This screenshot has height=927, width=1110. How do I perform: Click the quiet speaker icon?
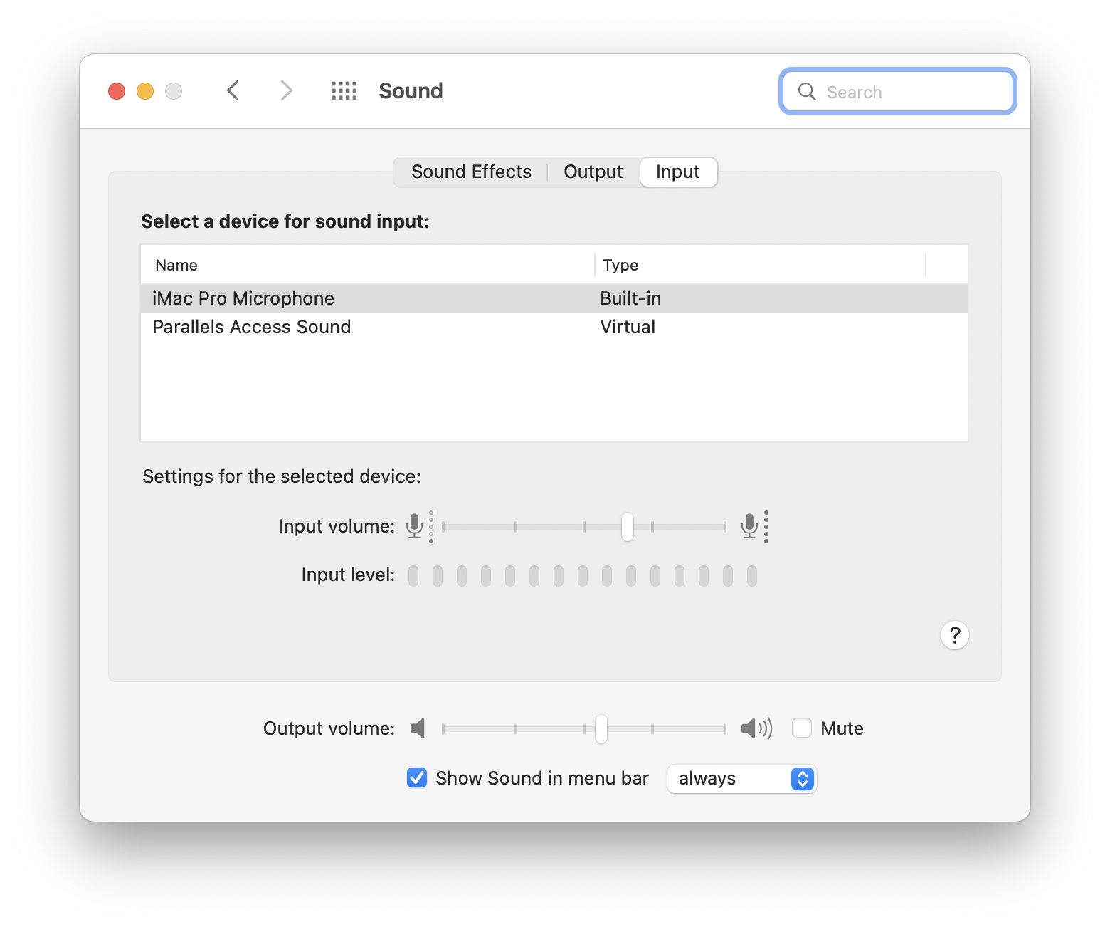tap(418, 728)
